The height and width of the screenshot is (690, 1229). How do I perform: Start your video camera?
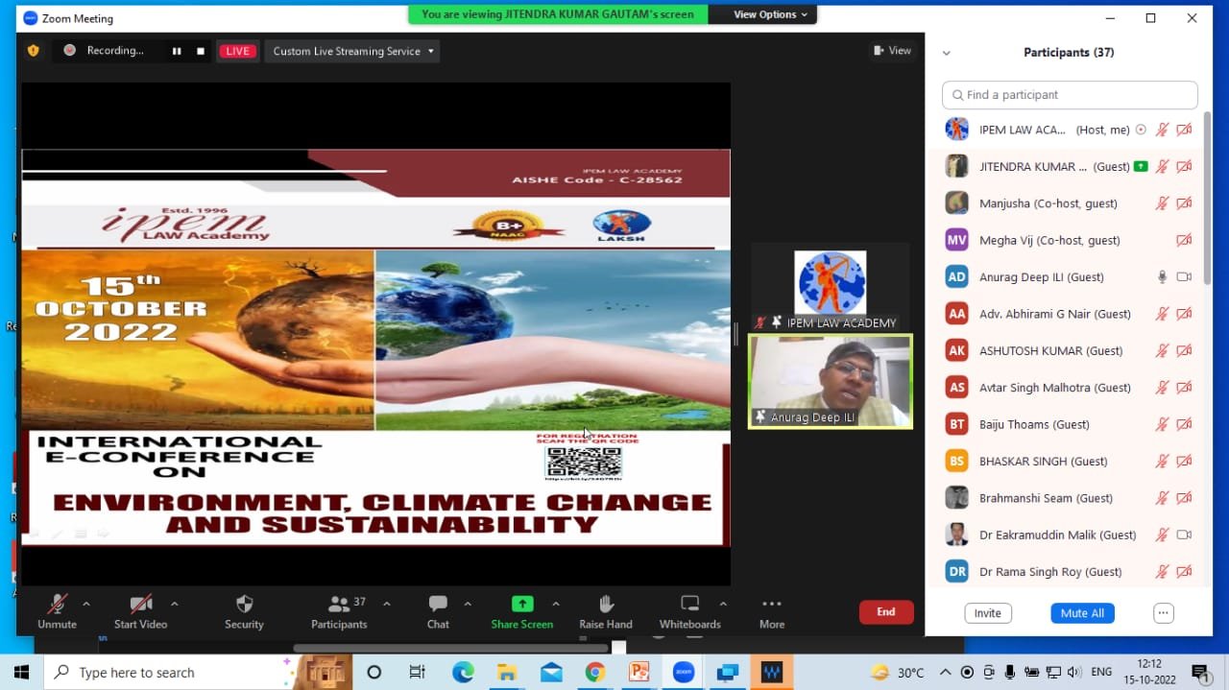pyautogui.click(x=140, y=605)
